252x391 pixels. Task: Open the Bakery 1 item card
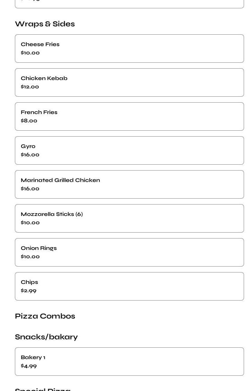click(x=129, y=362)
